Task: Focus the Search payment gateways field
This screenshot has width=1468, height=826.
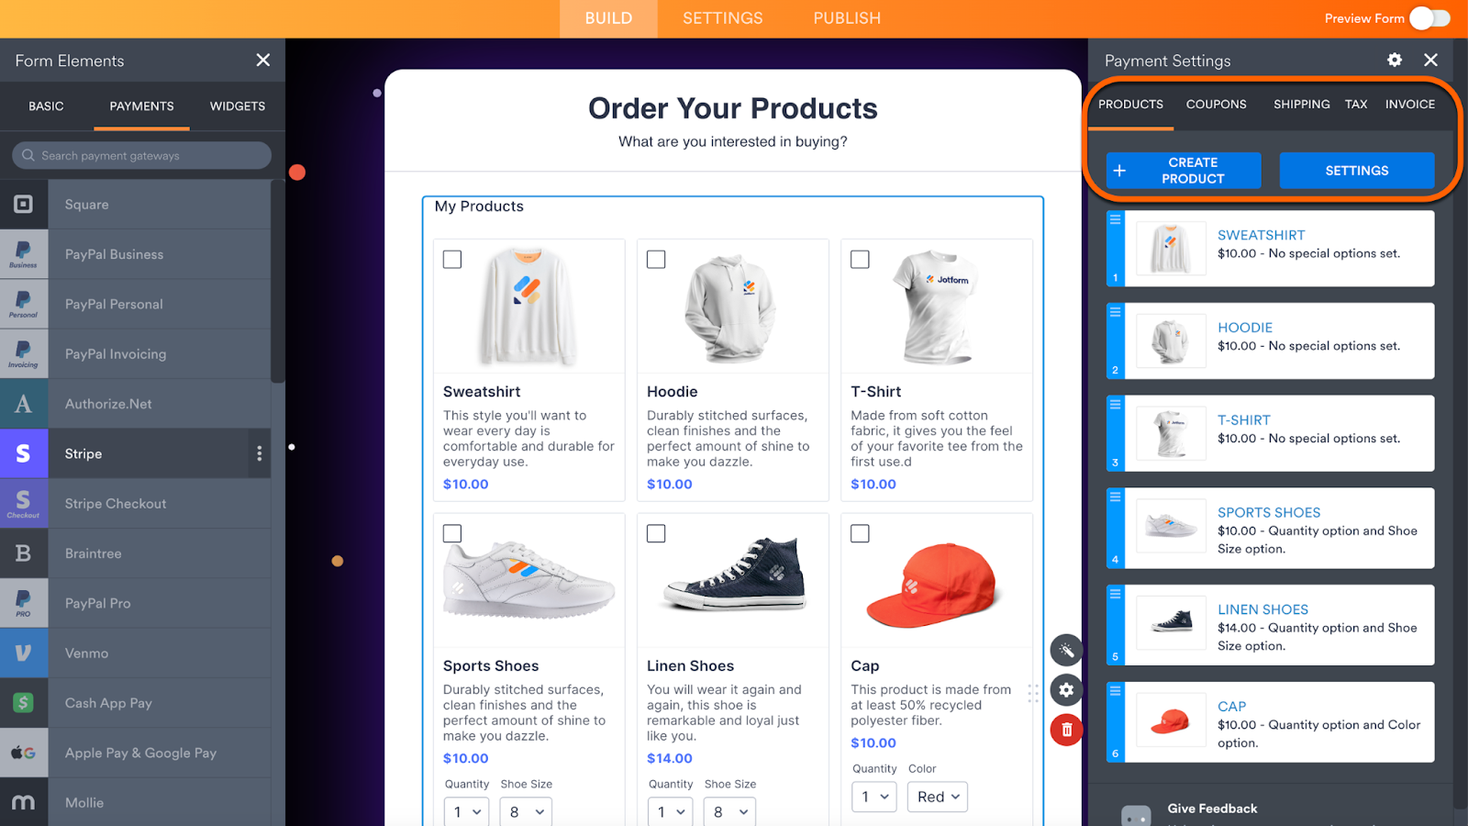Action: point(142,155)
